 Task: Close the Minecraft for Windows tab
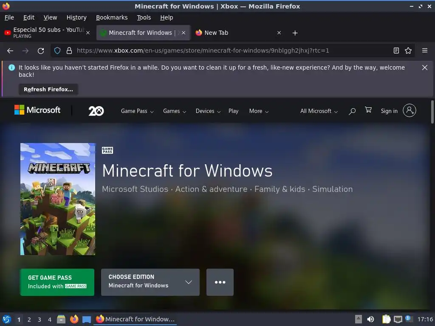coord(184,33)
